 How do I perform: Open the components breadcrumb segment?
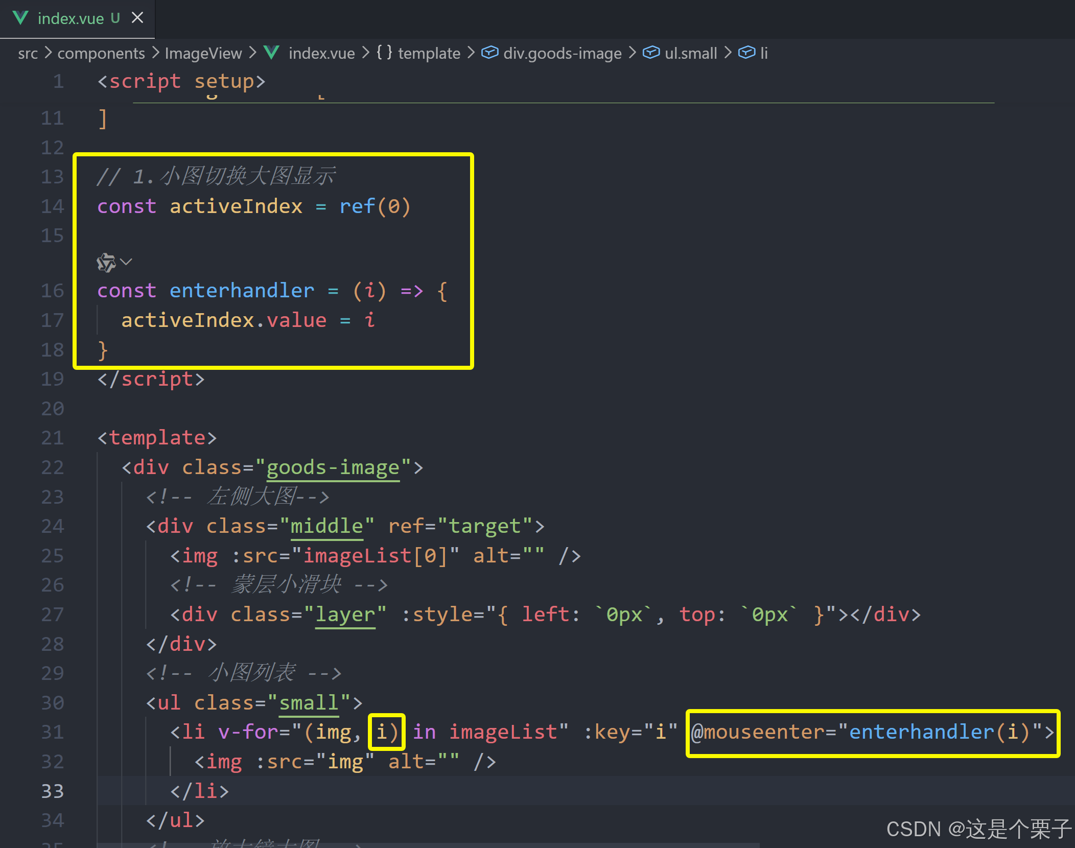pos(101,53)
